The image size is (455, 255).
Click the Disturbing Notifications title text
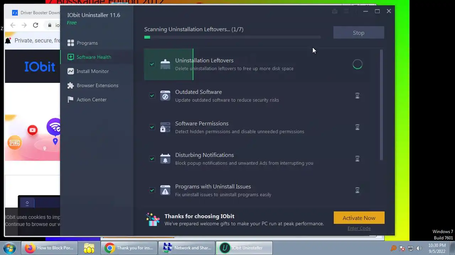point(204,155)
